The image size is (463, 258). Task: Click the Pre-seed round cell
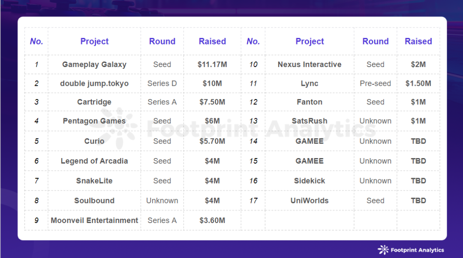pos(376,83)
